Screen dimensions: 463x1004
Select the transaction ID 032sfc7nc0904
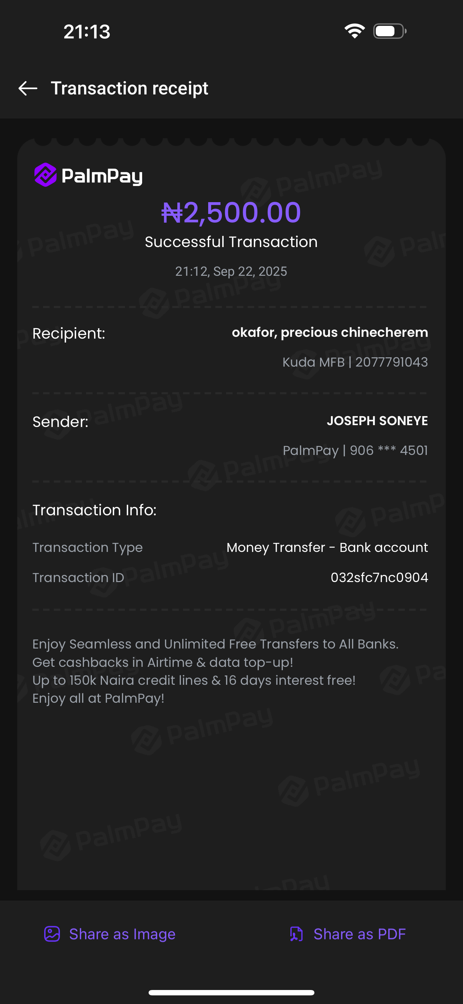(x=379, y=577)
